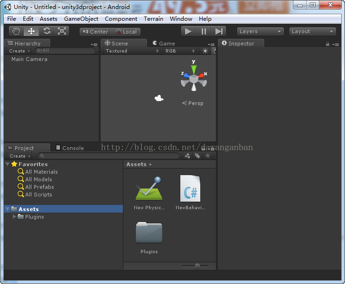Expand the Plugins folder arrow
Viewport: 345px width, 284px height.
[x=15, y=217]
